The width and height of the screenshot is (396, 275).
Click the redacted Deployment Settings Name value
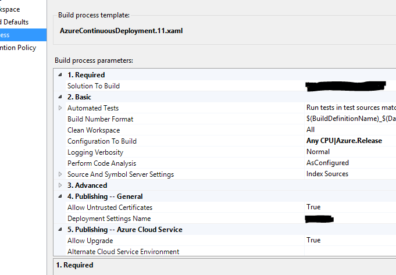click(x=319, y=219)
